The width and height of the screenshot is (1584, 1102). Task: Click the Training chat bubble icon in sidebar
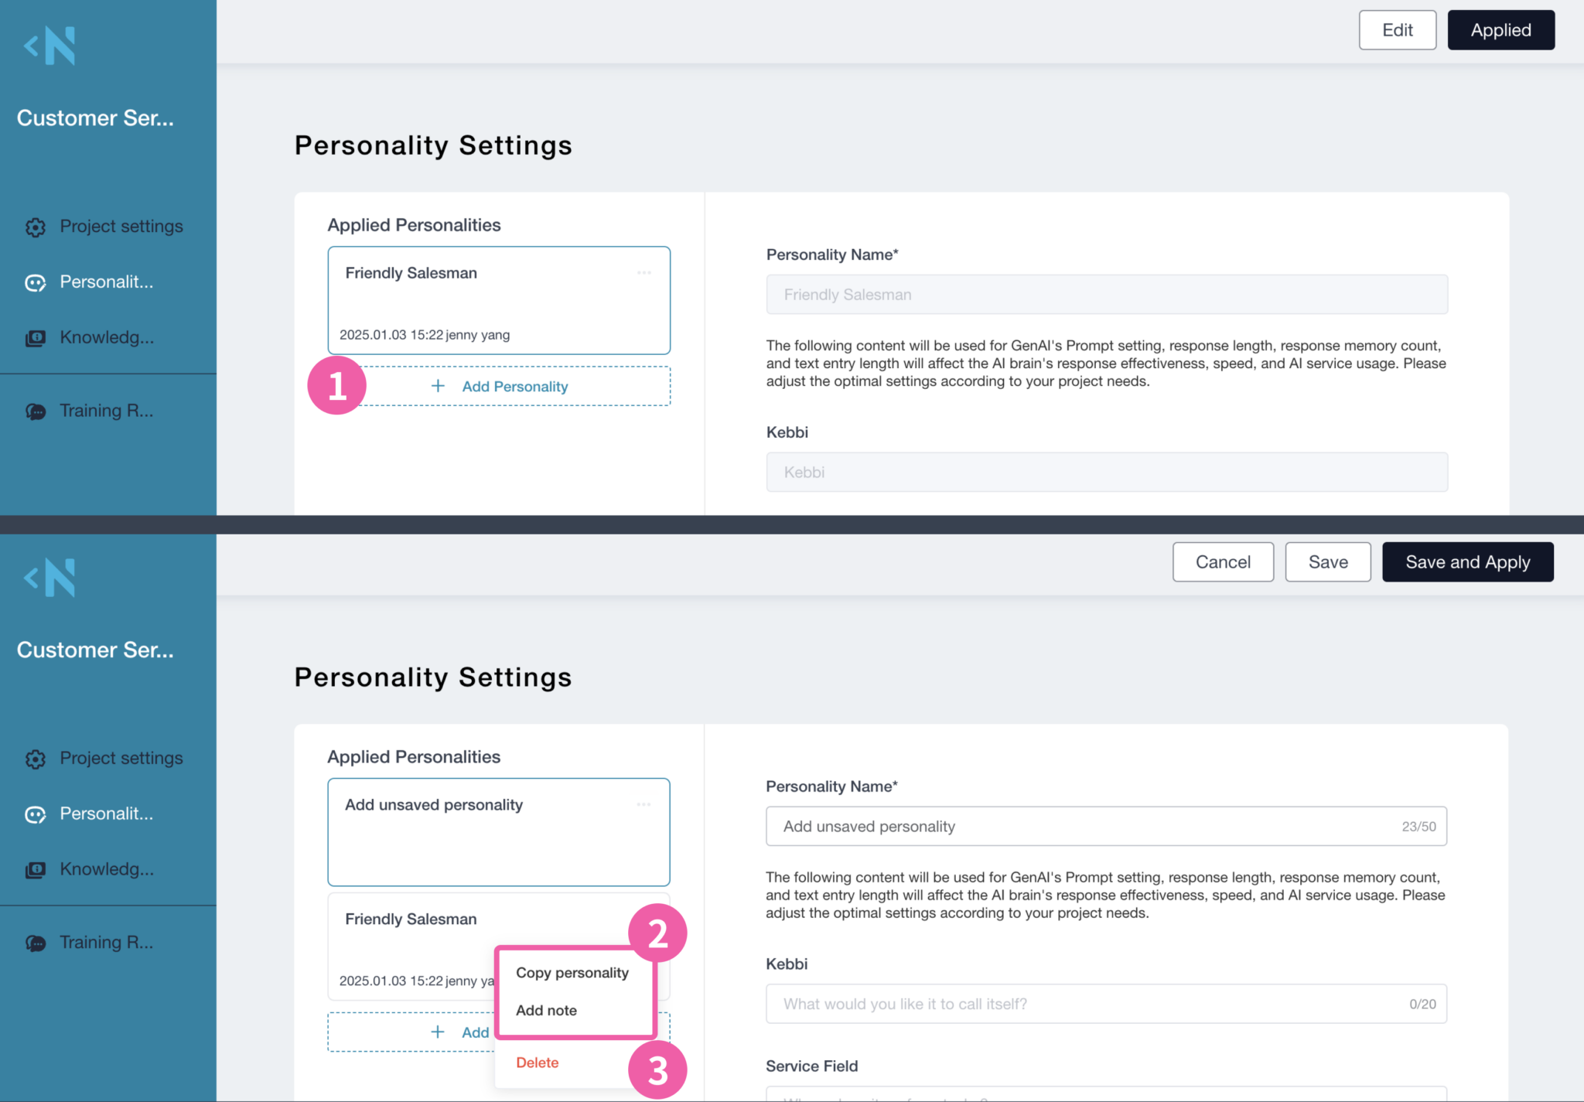coord(35,411)
